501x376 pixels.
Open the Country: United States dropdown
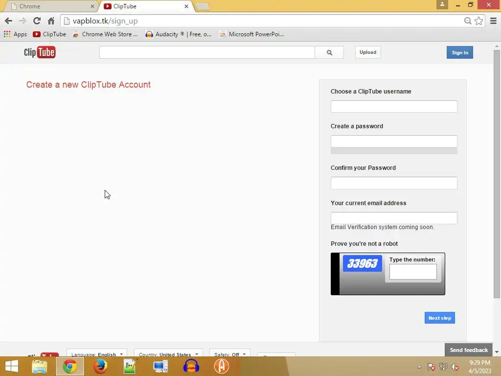168,354
